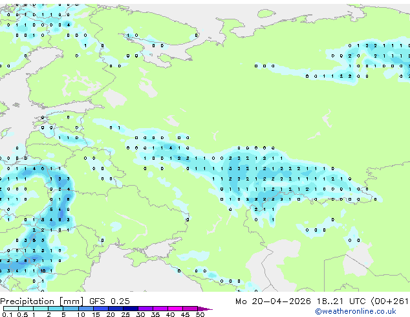Click the legend scale label '15'
Screen dimensions: 410x317
pos(96,314)
